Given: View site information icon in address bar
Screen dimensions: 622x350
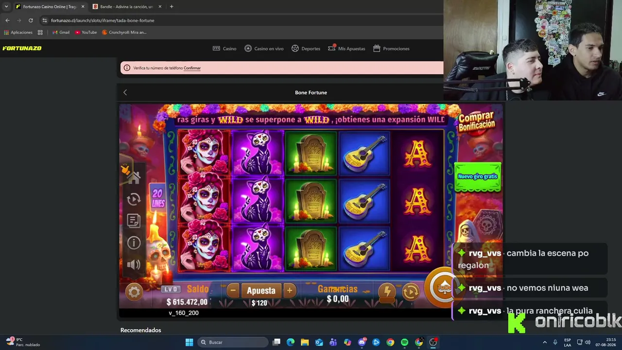Looking at the screenshot, I should coord(45,20).
